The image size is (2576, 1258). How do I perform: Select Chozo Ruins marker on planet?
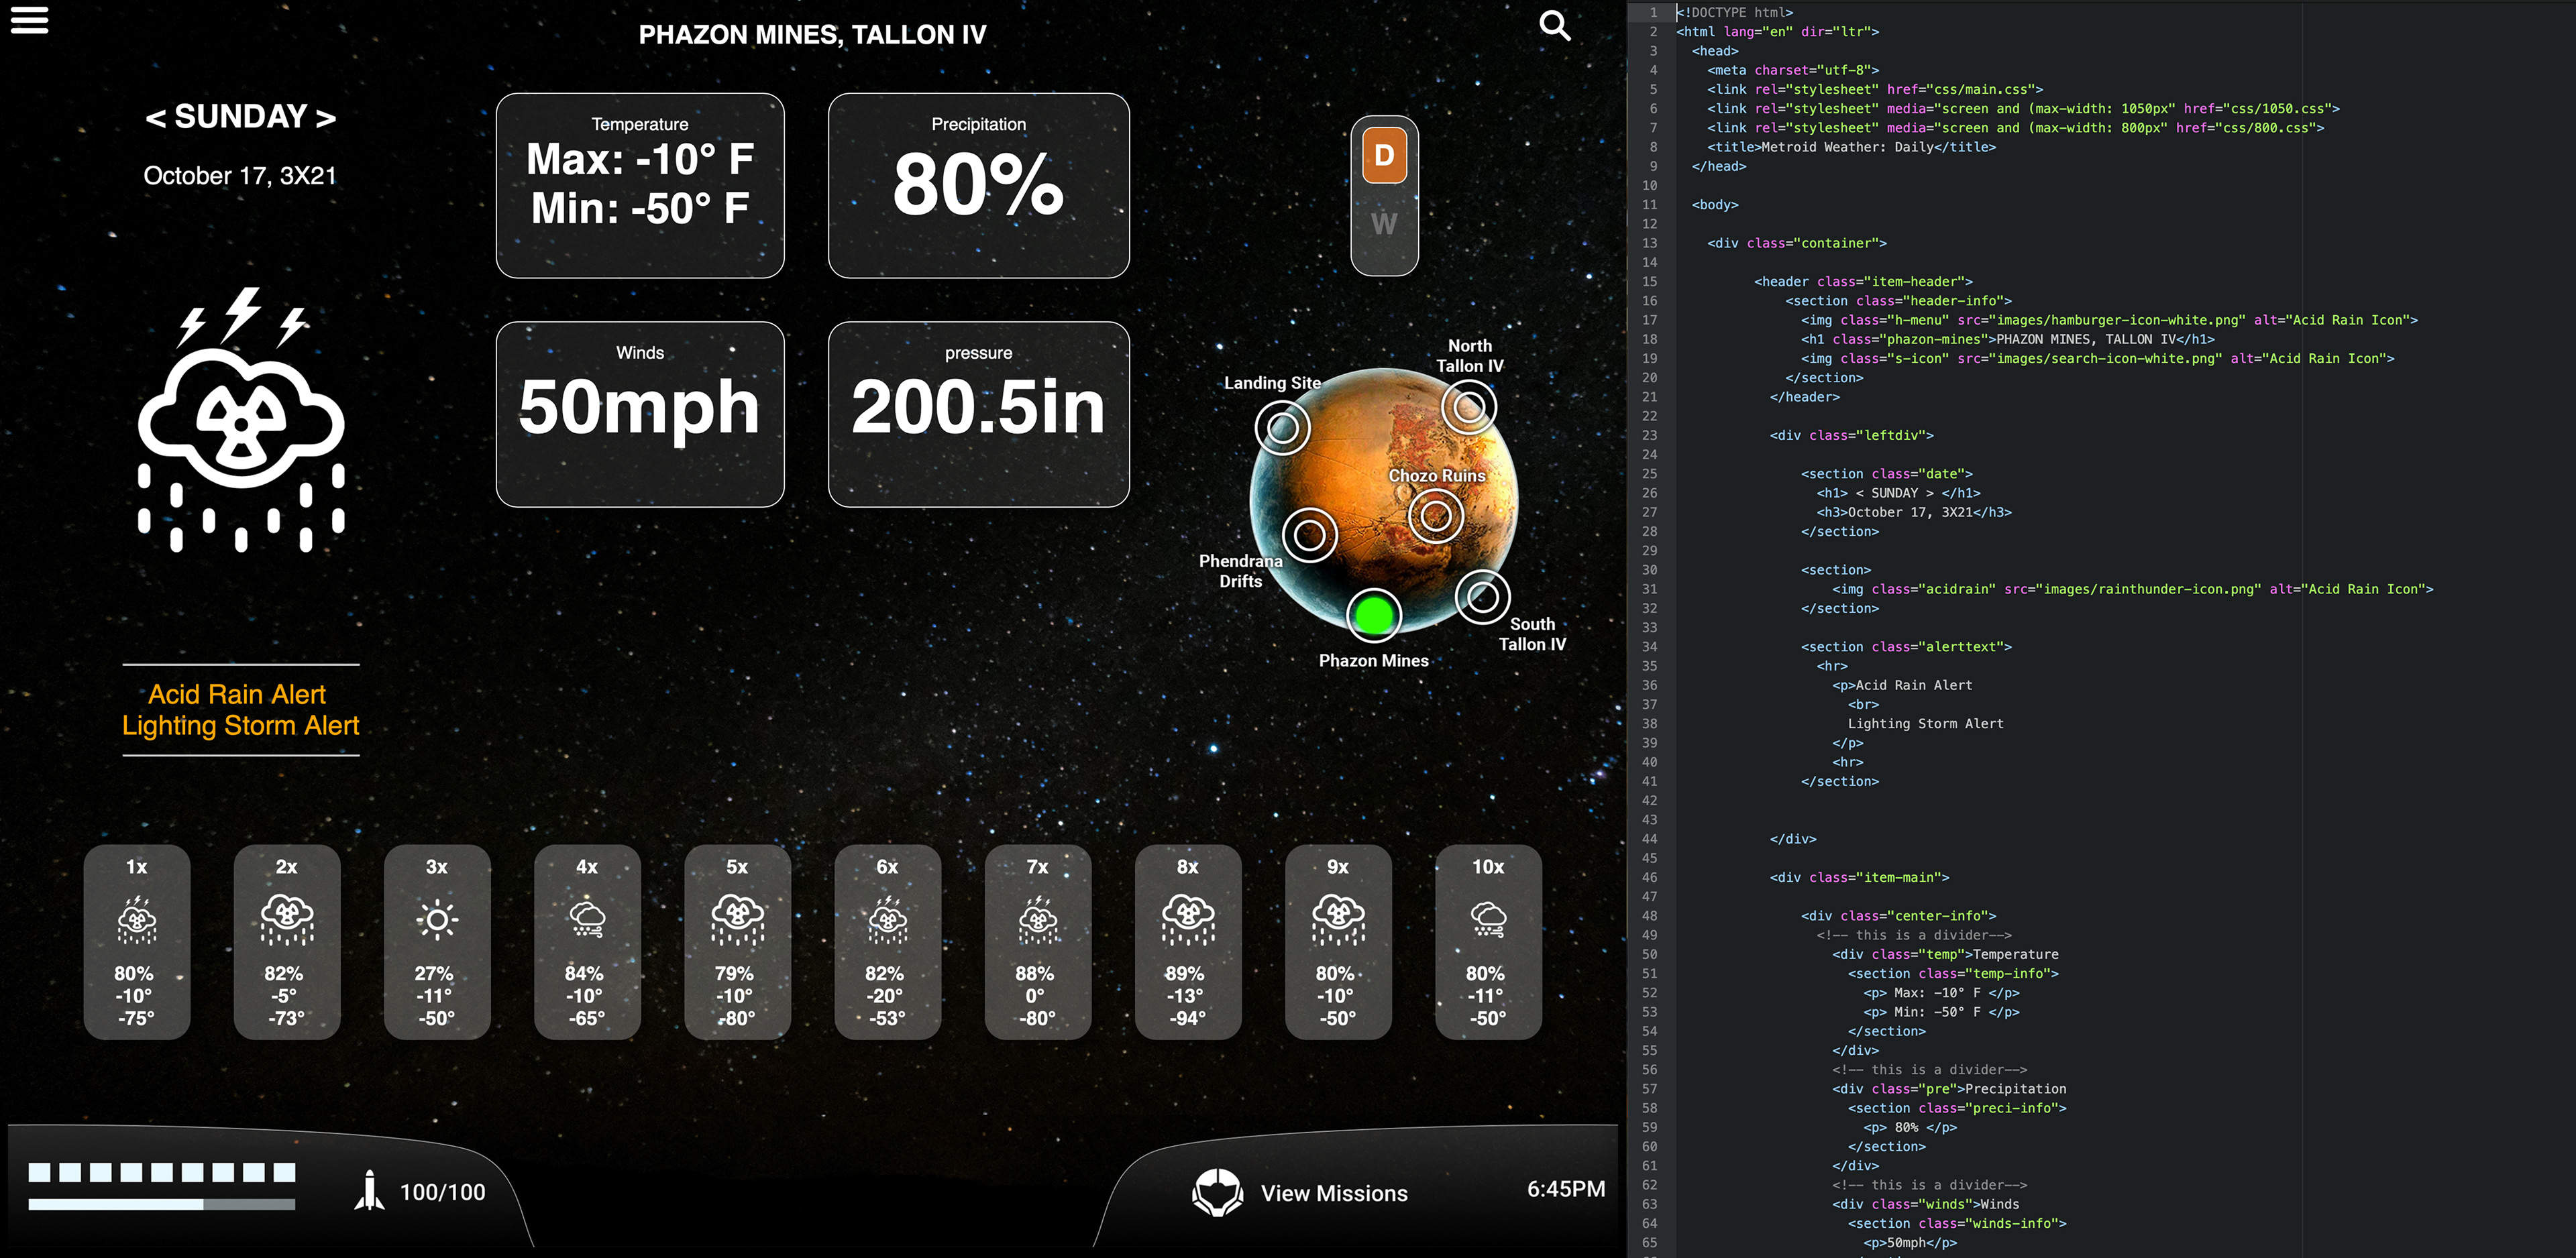coord(1436,515)
